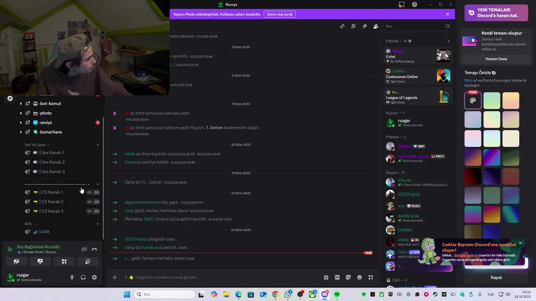
Task: Open Spotify from the taskbar
Action: coord(337,294)
